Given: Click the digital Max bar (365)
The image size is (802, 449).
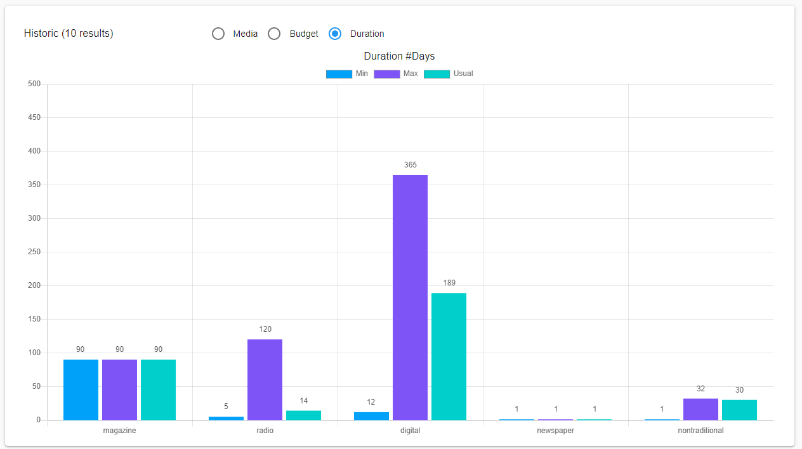Looking at the screenshot, I should click(x=410, y=297).
